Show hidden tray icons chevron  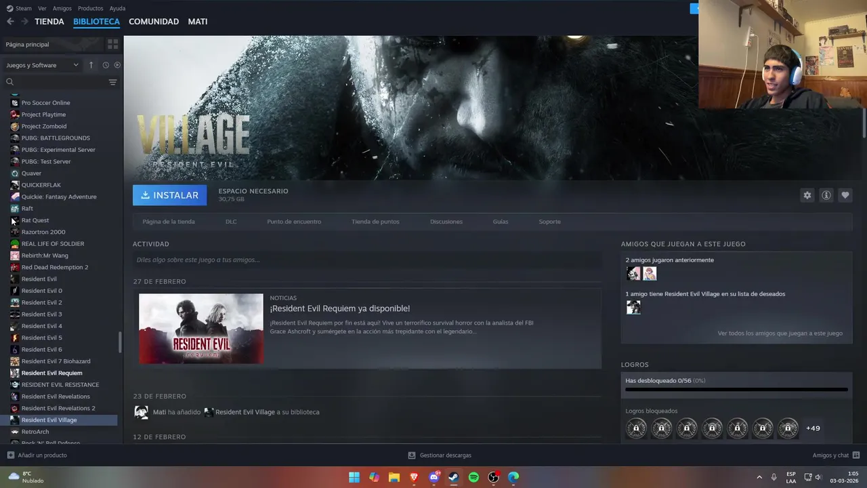759,477
